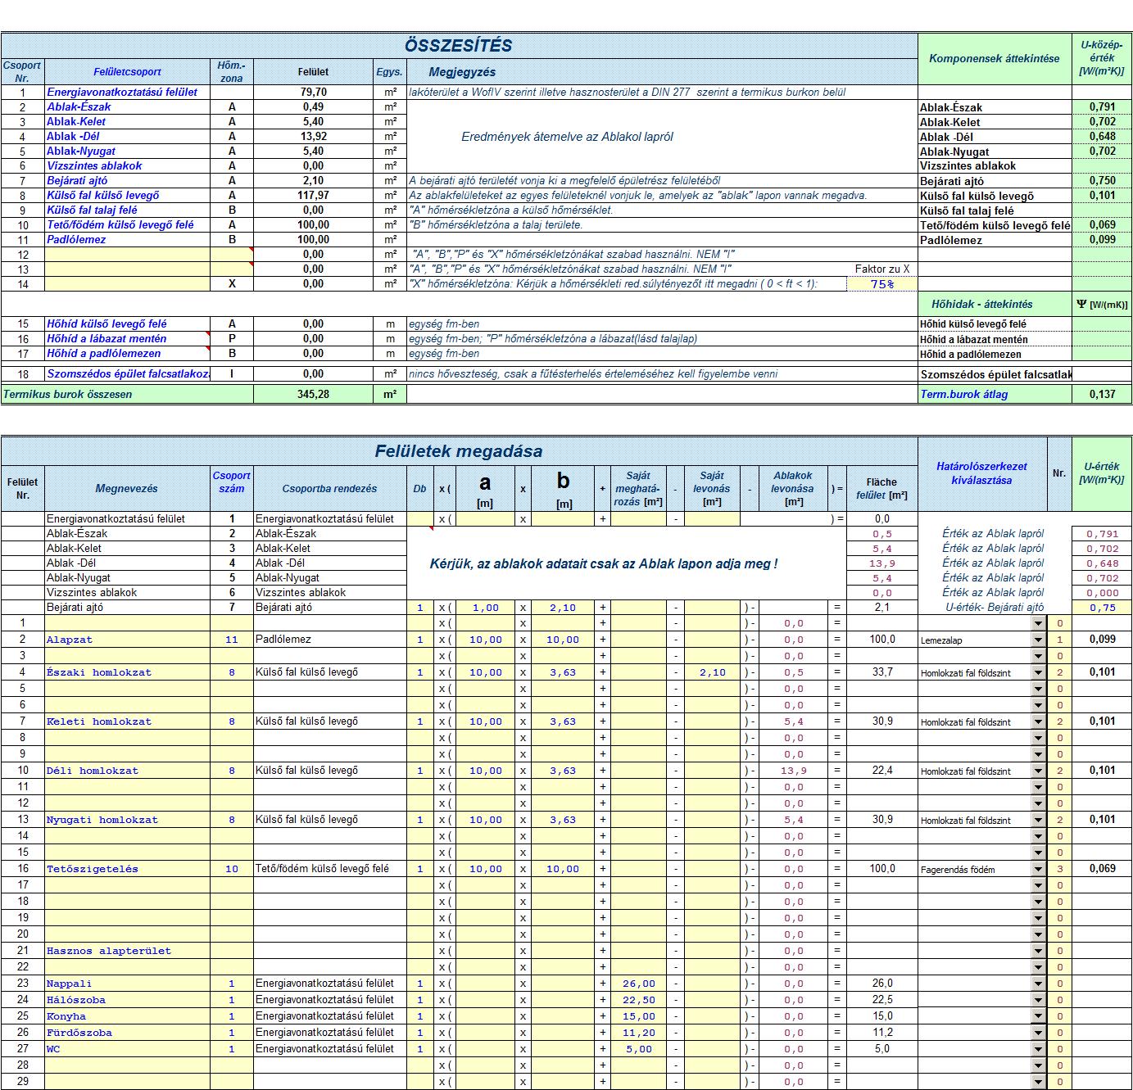Click the Alapzat name cell
The image size is (1133, 1090).
[x=127, y=640]
